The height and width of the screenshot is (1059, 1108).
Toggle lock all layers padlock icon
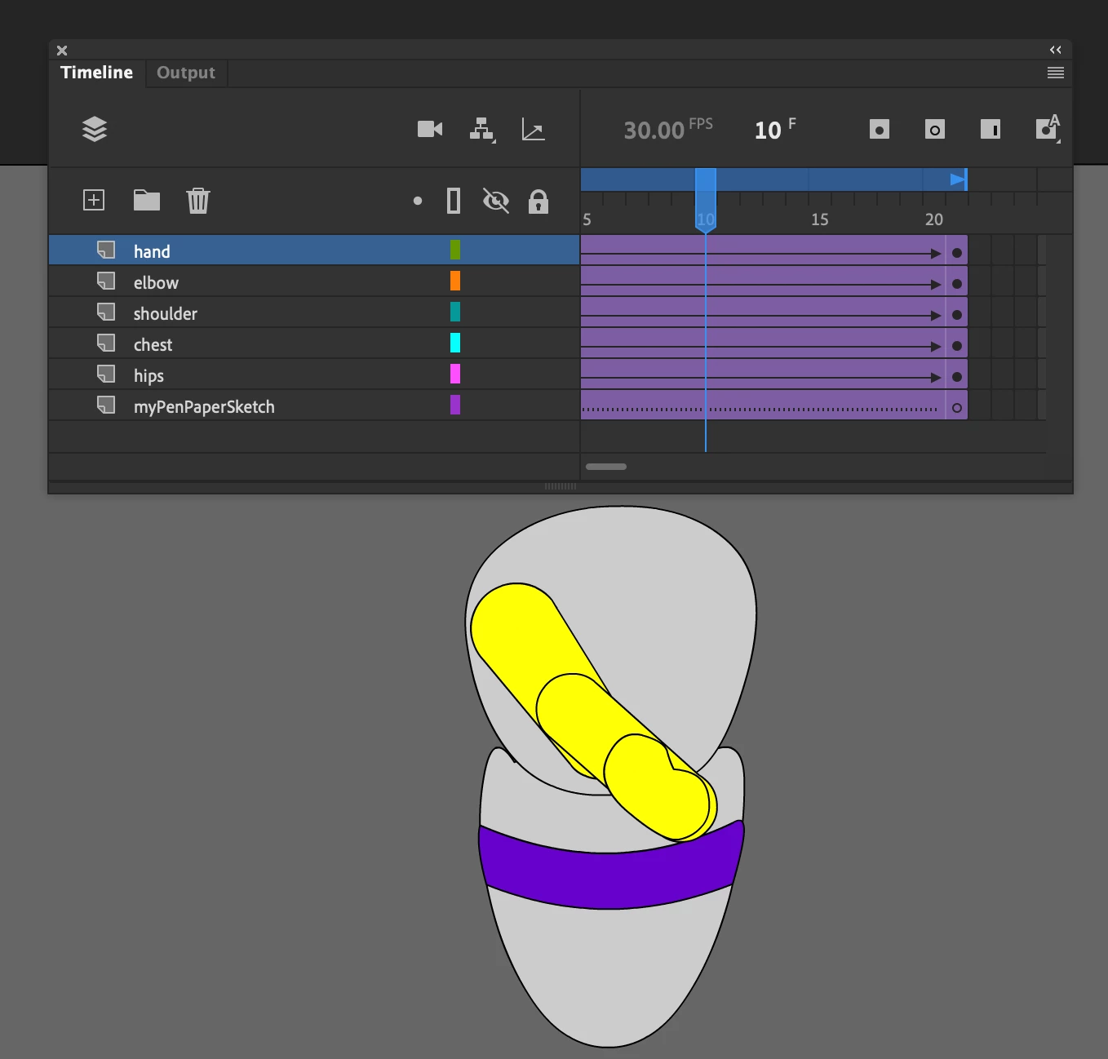coord(538,201)
